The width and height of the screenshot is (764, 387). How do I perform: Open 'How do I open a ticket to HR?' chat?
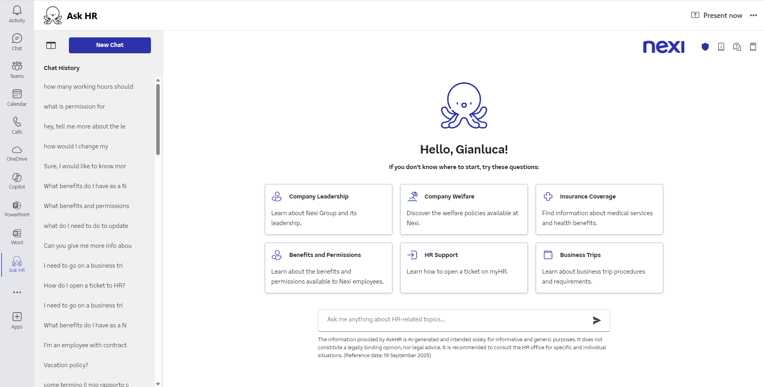pos(84,286)
